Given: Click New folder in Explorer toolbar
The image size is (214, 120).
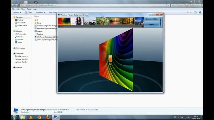Looking at the screenshot, I should (53, 12).
